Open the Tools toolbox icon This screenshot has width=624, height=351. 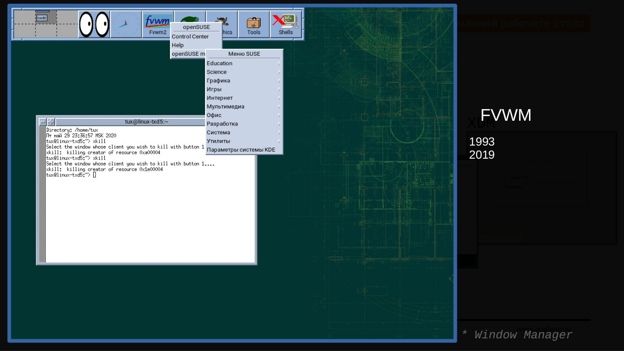(254, 24)
